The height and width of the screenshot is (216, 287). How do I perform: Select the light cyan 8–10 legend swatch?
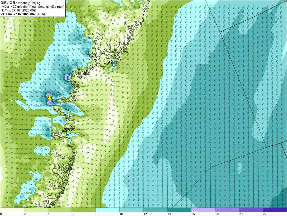(x=108, y=210)
